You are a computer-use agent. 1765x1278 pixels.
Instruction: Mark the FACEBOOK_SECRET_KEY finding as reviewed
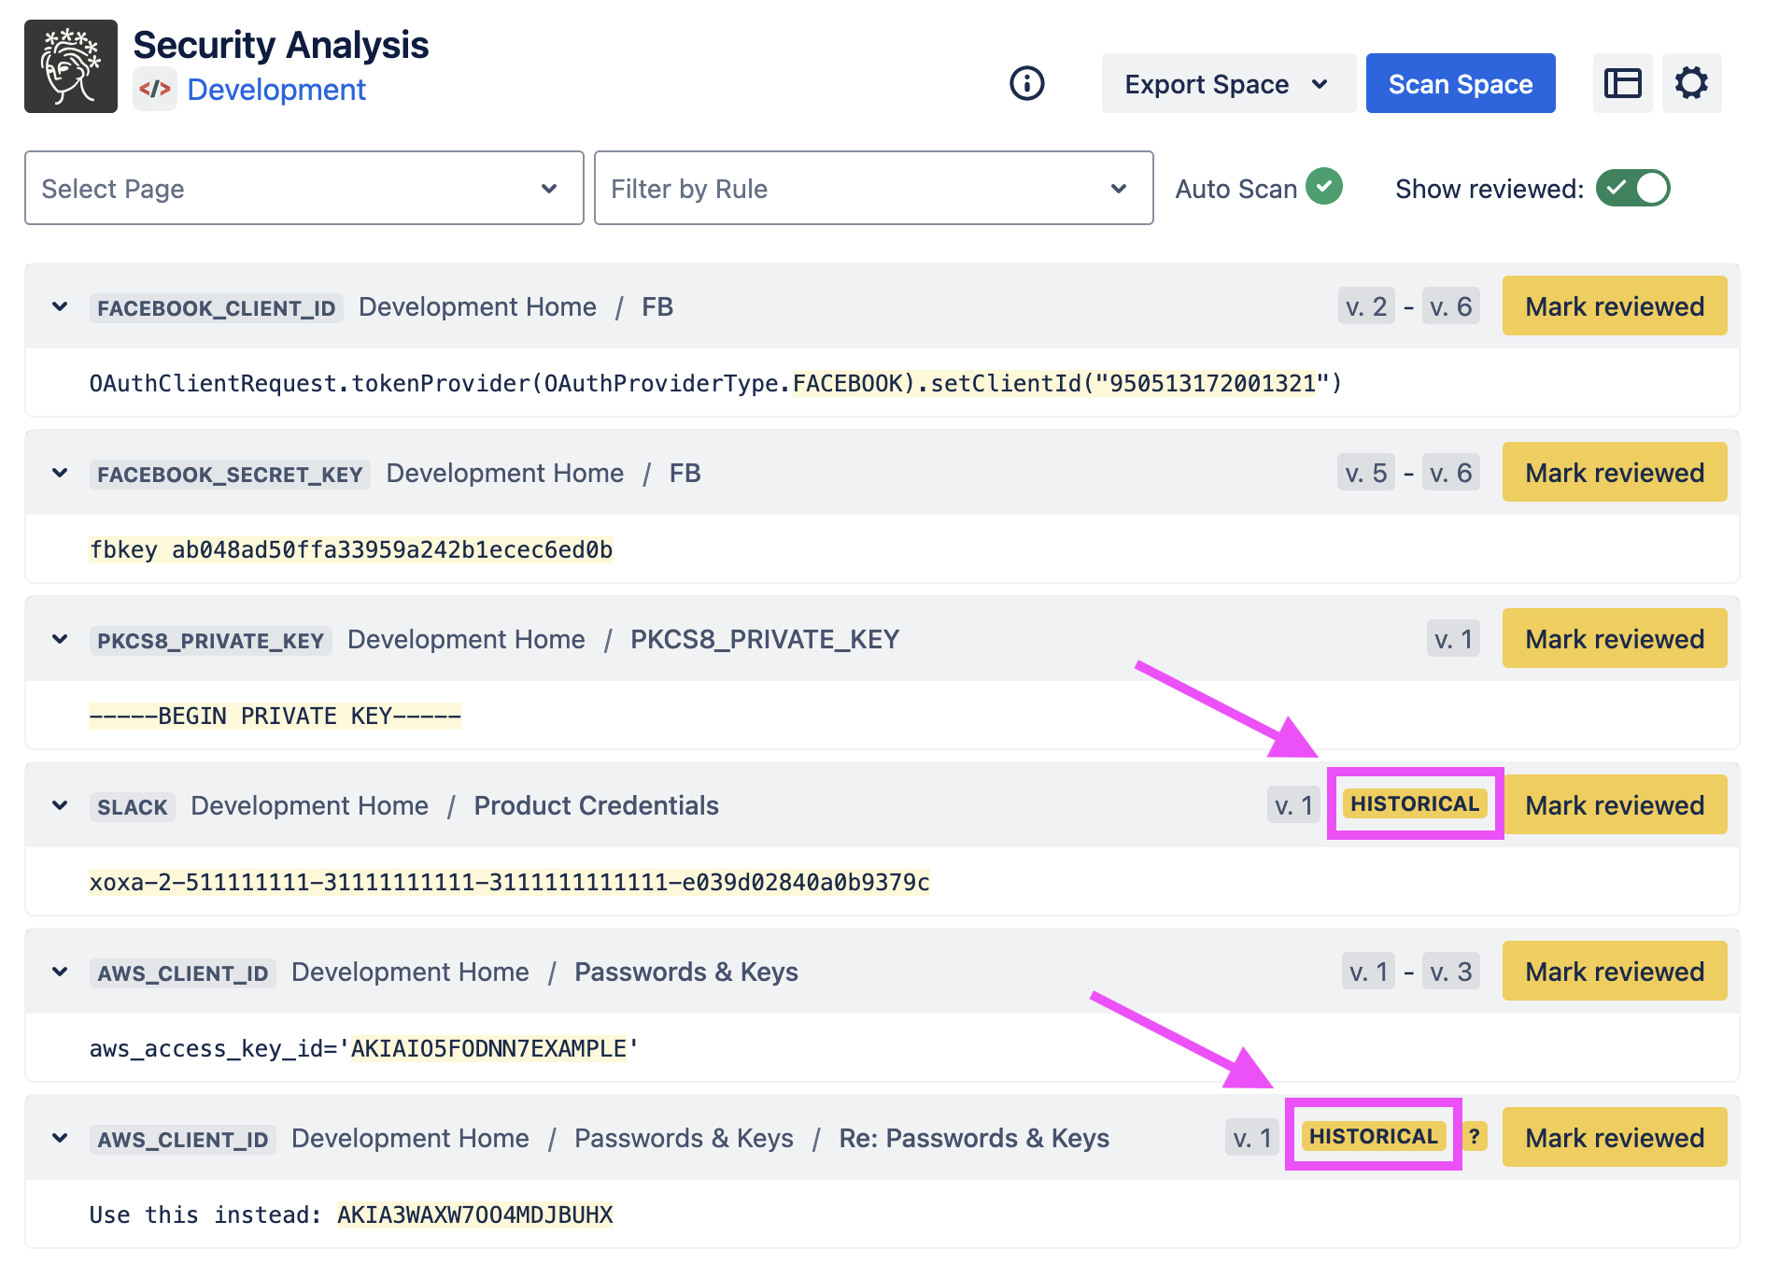point(1614,473)
